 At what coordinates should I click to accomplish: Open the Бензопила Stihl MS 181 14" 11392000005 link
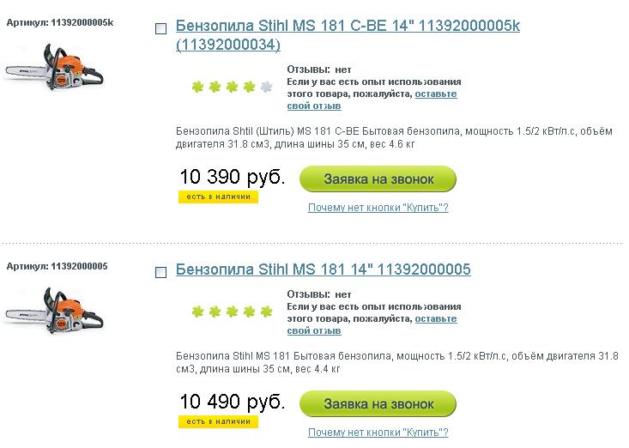click(323, 269)
